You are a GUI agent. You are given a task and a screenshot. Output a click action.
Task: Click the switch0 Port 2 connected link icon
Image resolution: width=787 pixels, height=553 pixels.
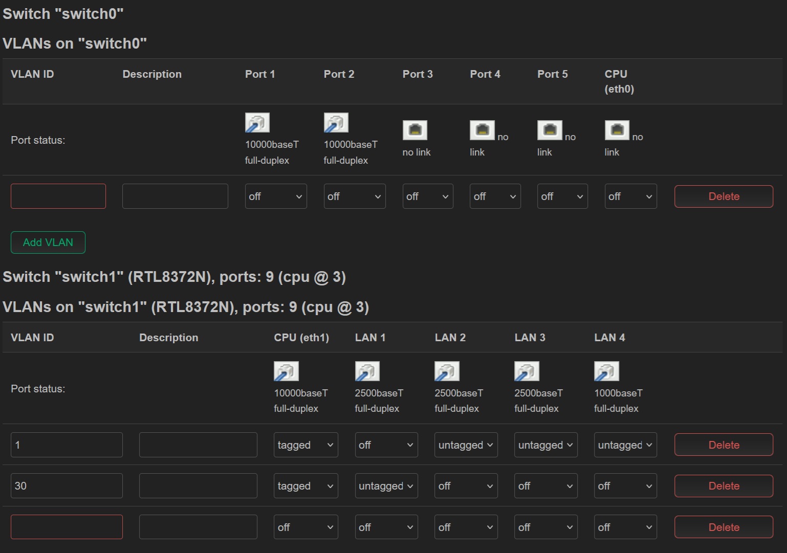336,123
